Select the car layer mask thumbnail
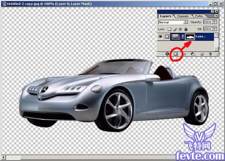225x161 pixels. pyautogui.click(x=190, y=37)
